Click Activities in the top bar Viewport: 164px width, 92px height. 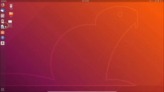click(x=4, y=1)
